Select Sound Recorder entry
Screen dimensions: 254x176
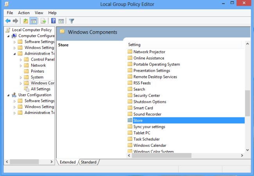147,114
